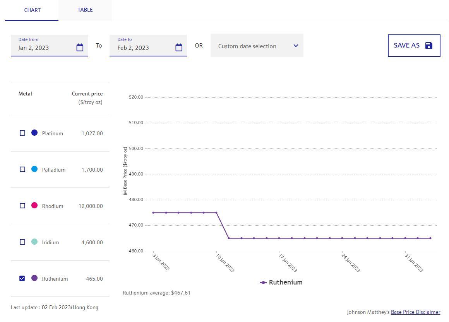Click the Ruthenium legend marker below chart
The height and width of the screenshot is (322, 449).
(x=263, y=283)
